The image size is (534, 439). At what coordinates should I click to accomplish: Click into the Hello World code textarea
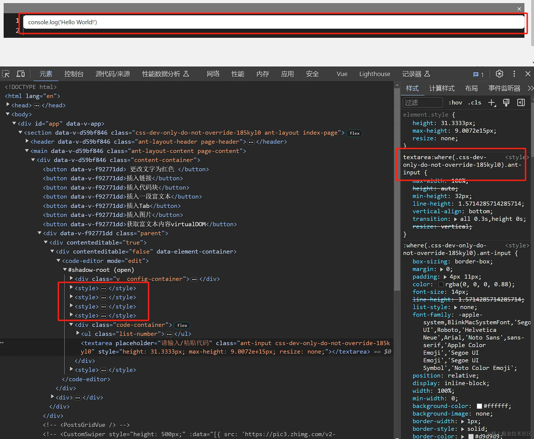point(273,22)
